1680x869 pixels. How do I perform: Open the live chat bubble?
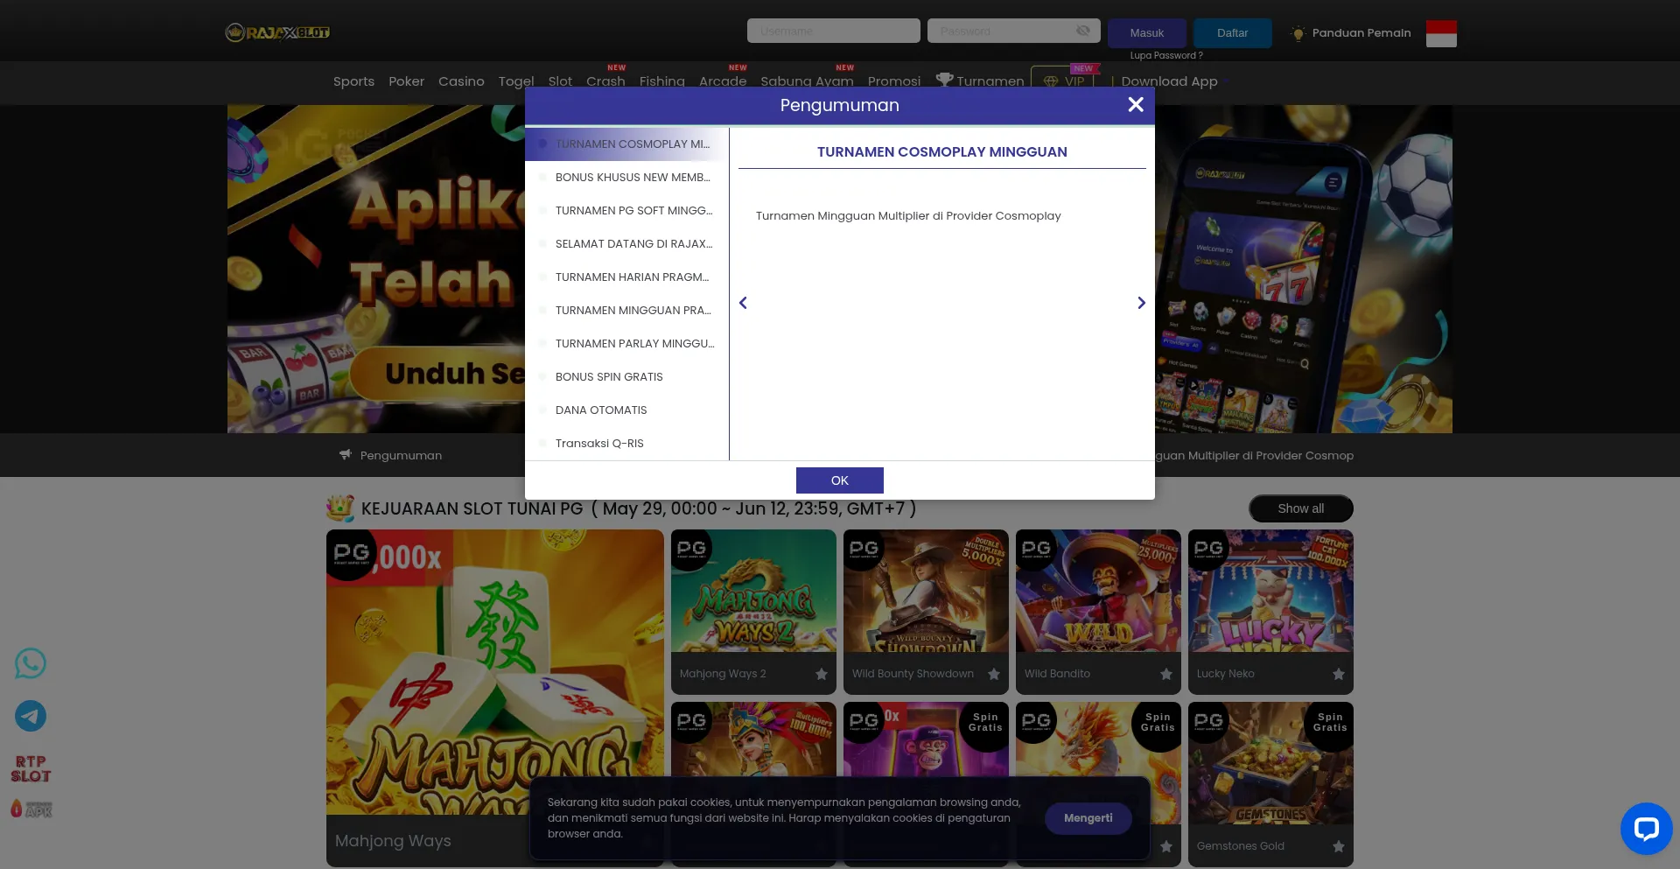tap(1646, 828)
